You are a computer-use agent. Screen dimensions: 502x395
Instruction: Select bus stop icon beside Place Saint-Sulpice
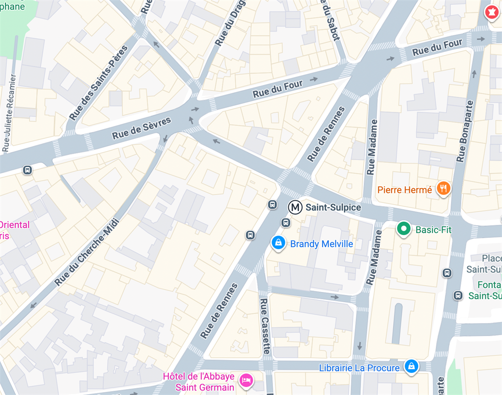(447, 273)
